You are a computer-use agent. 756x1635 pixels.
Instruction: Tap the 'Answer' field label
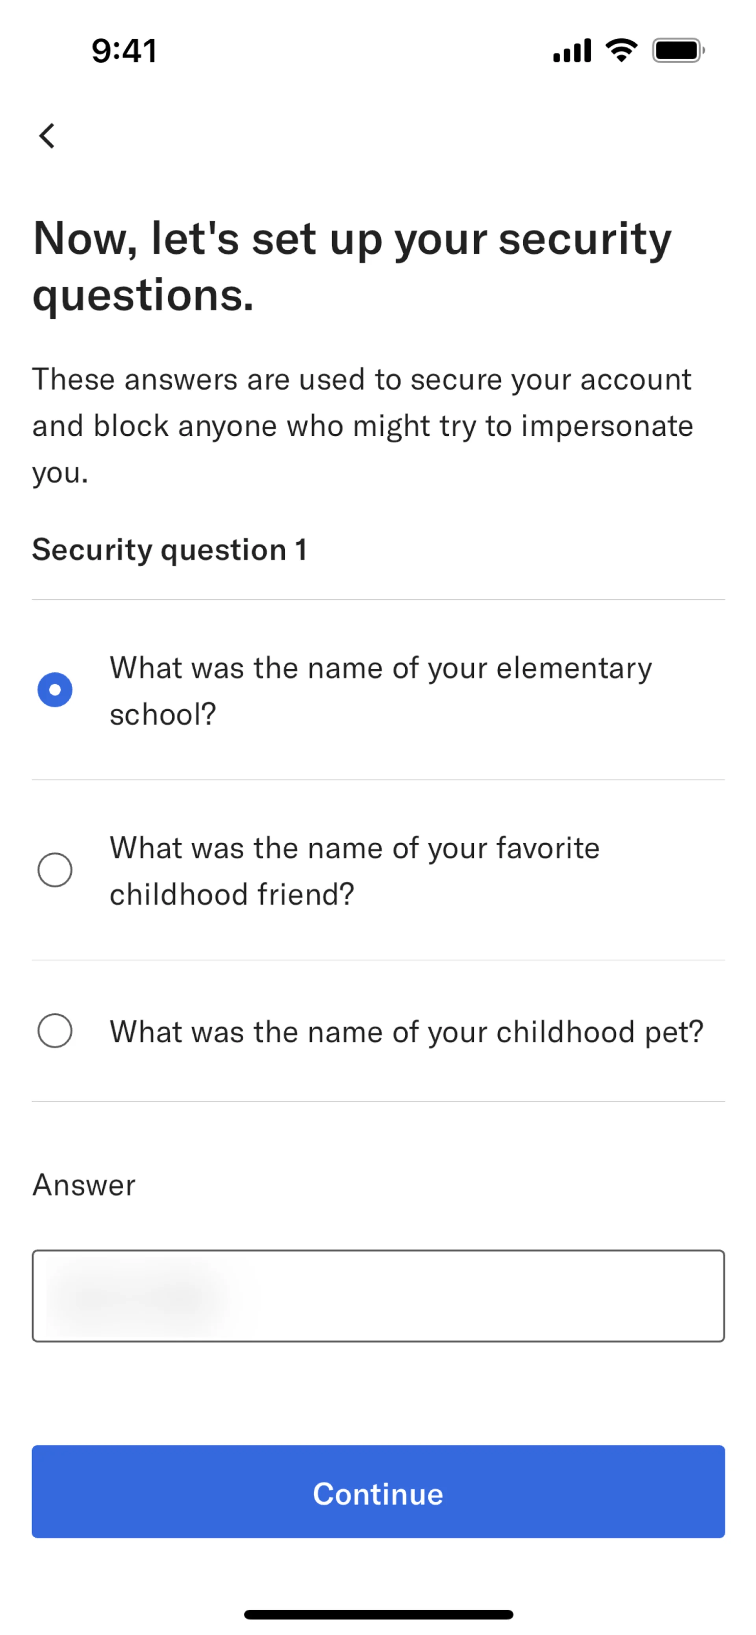84,1185
